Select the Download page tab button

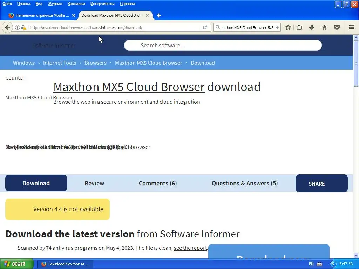pyautogui.click(x=36, y=183)
